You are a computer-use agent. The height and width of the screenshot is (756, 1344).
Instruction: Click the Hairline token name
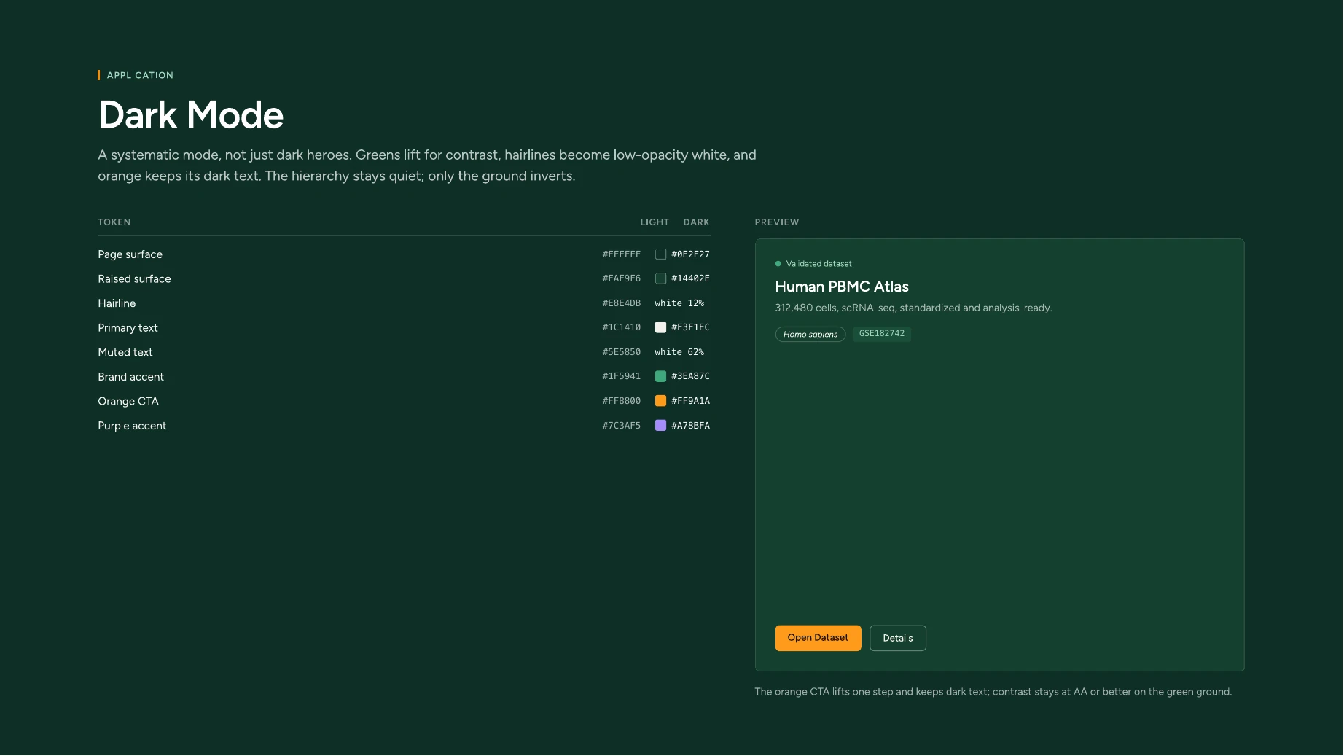coord(117,303)
